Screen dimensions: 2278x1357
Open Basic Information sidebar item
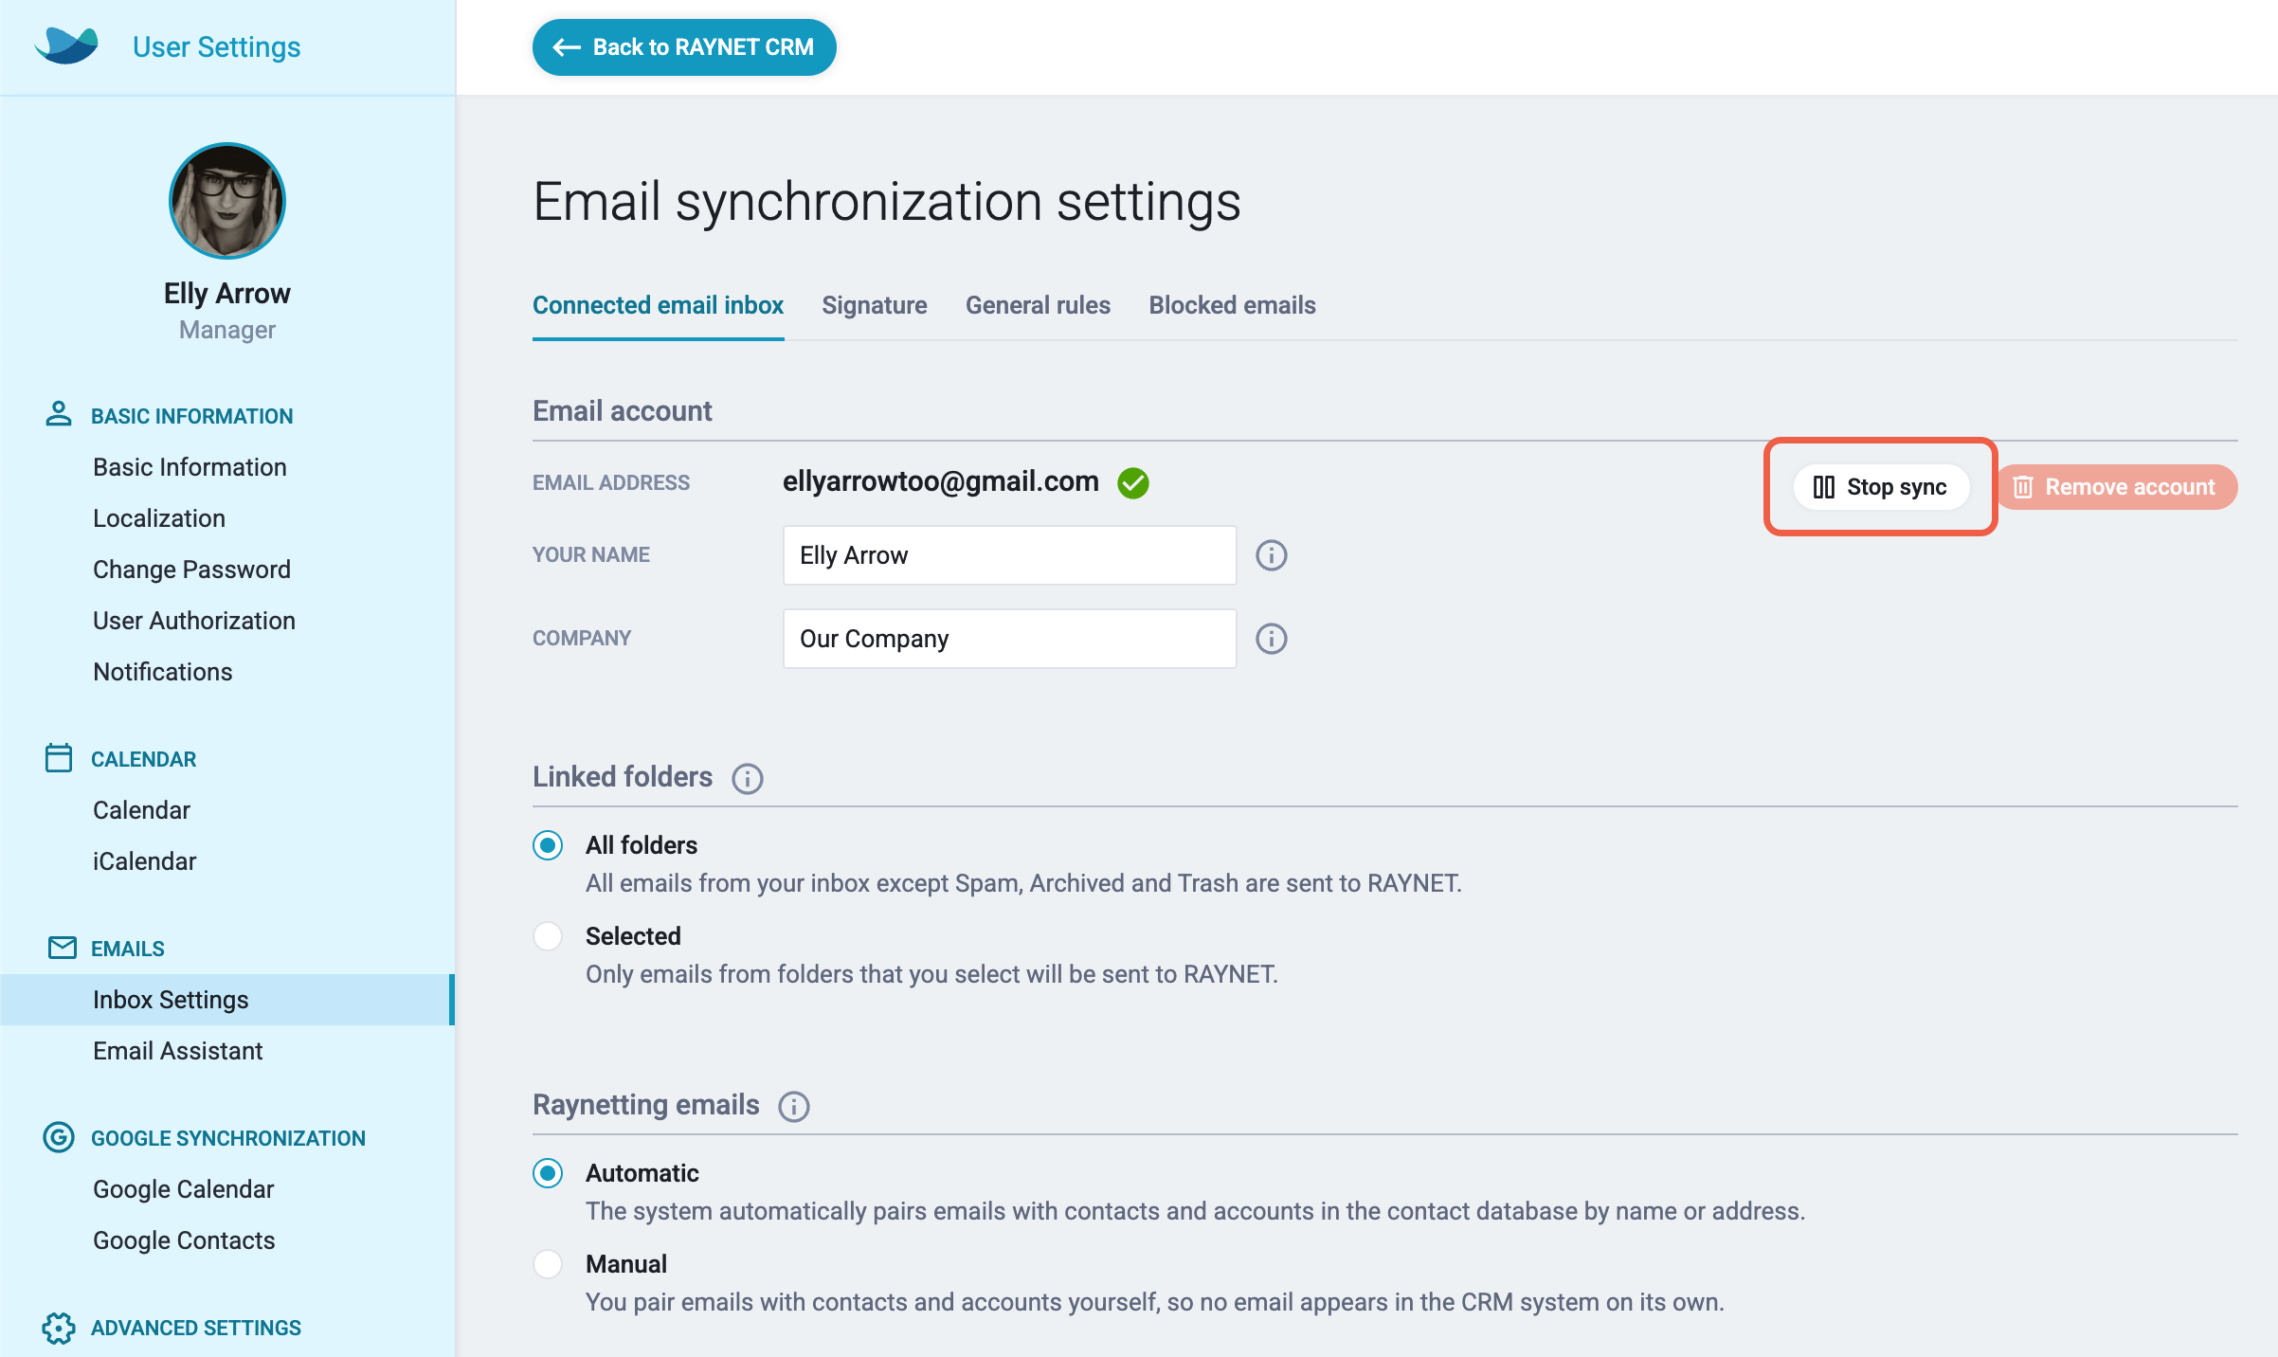190,467
